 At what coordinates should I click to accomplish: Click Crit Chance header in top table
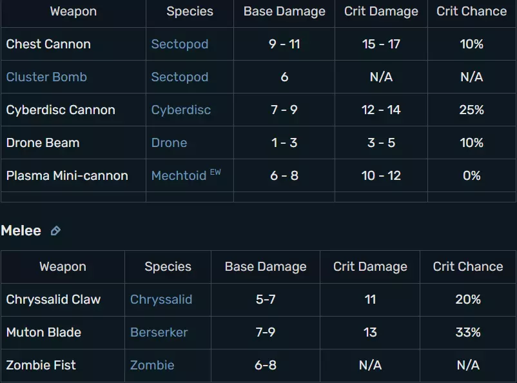pos(471,12)
